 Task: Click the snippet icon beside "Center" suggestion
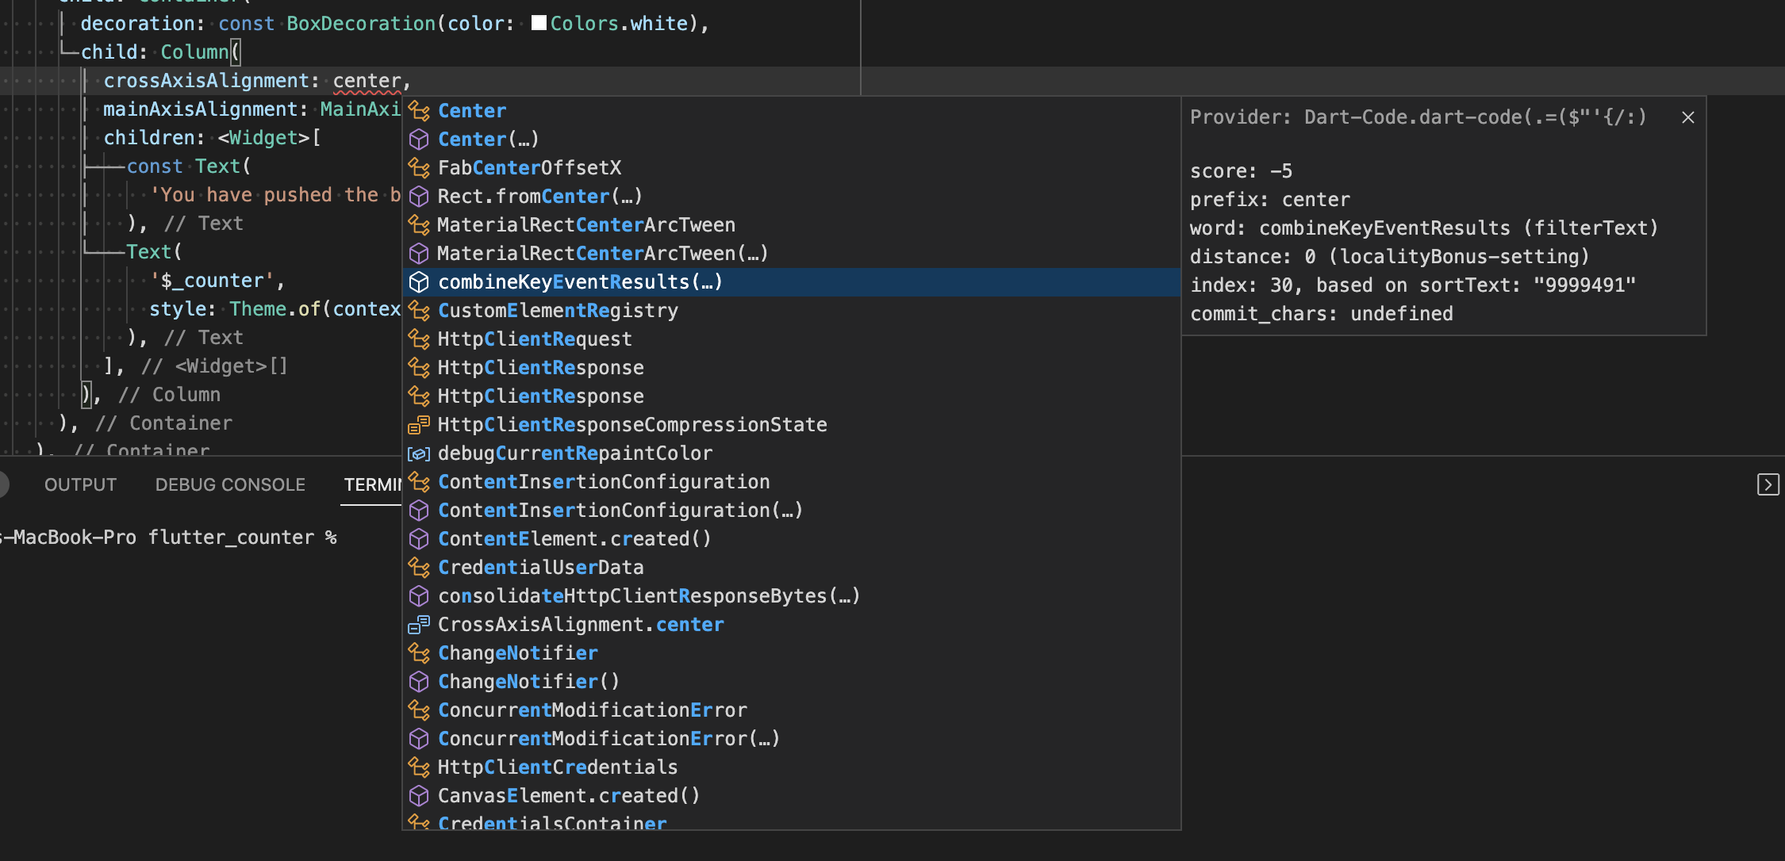click(x=419, y=110)
